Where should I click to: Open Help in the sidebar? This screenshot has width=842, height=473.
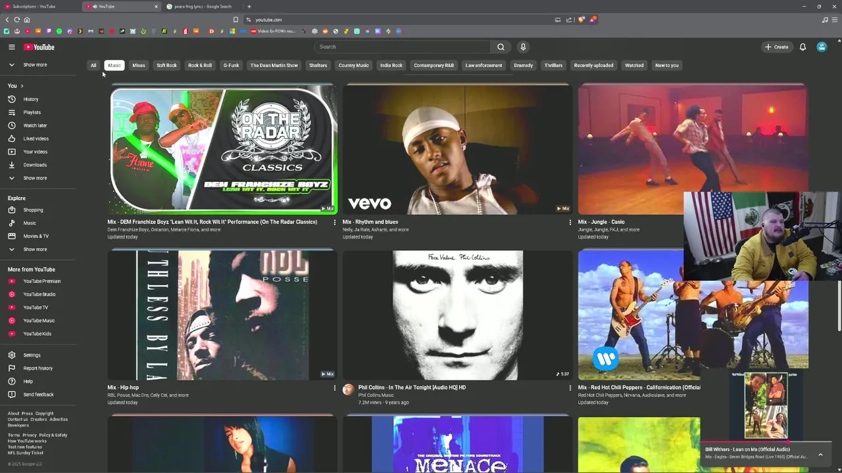[28, 382]
